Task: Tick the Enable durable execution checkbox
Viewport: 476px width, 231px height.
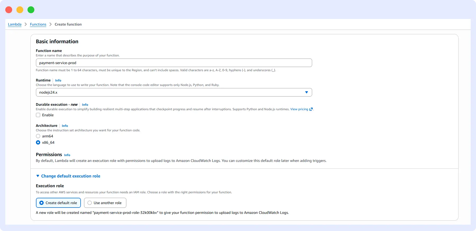Action: (x=38, y=115)
